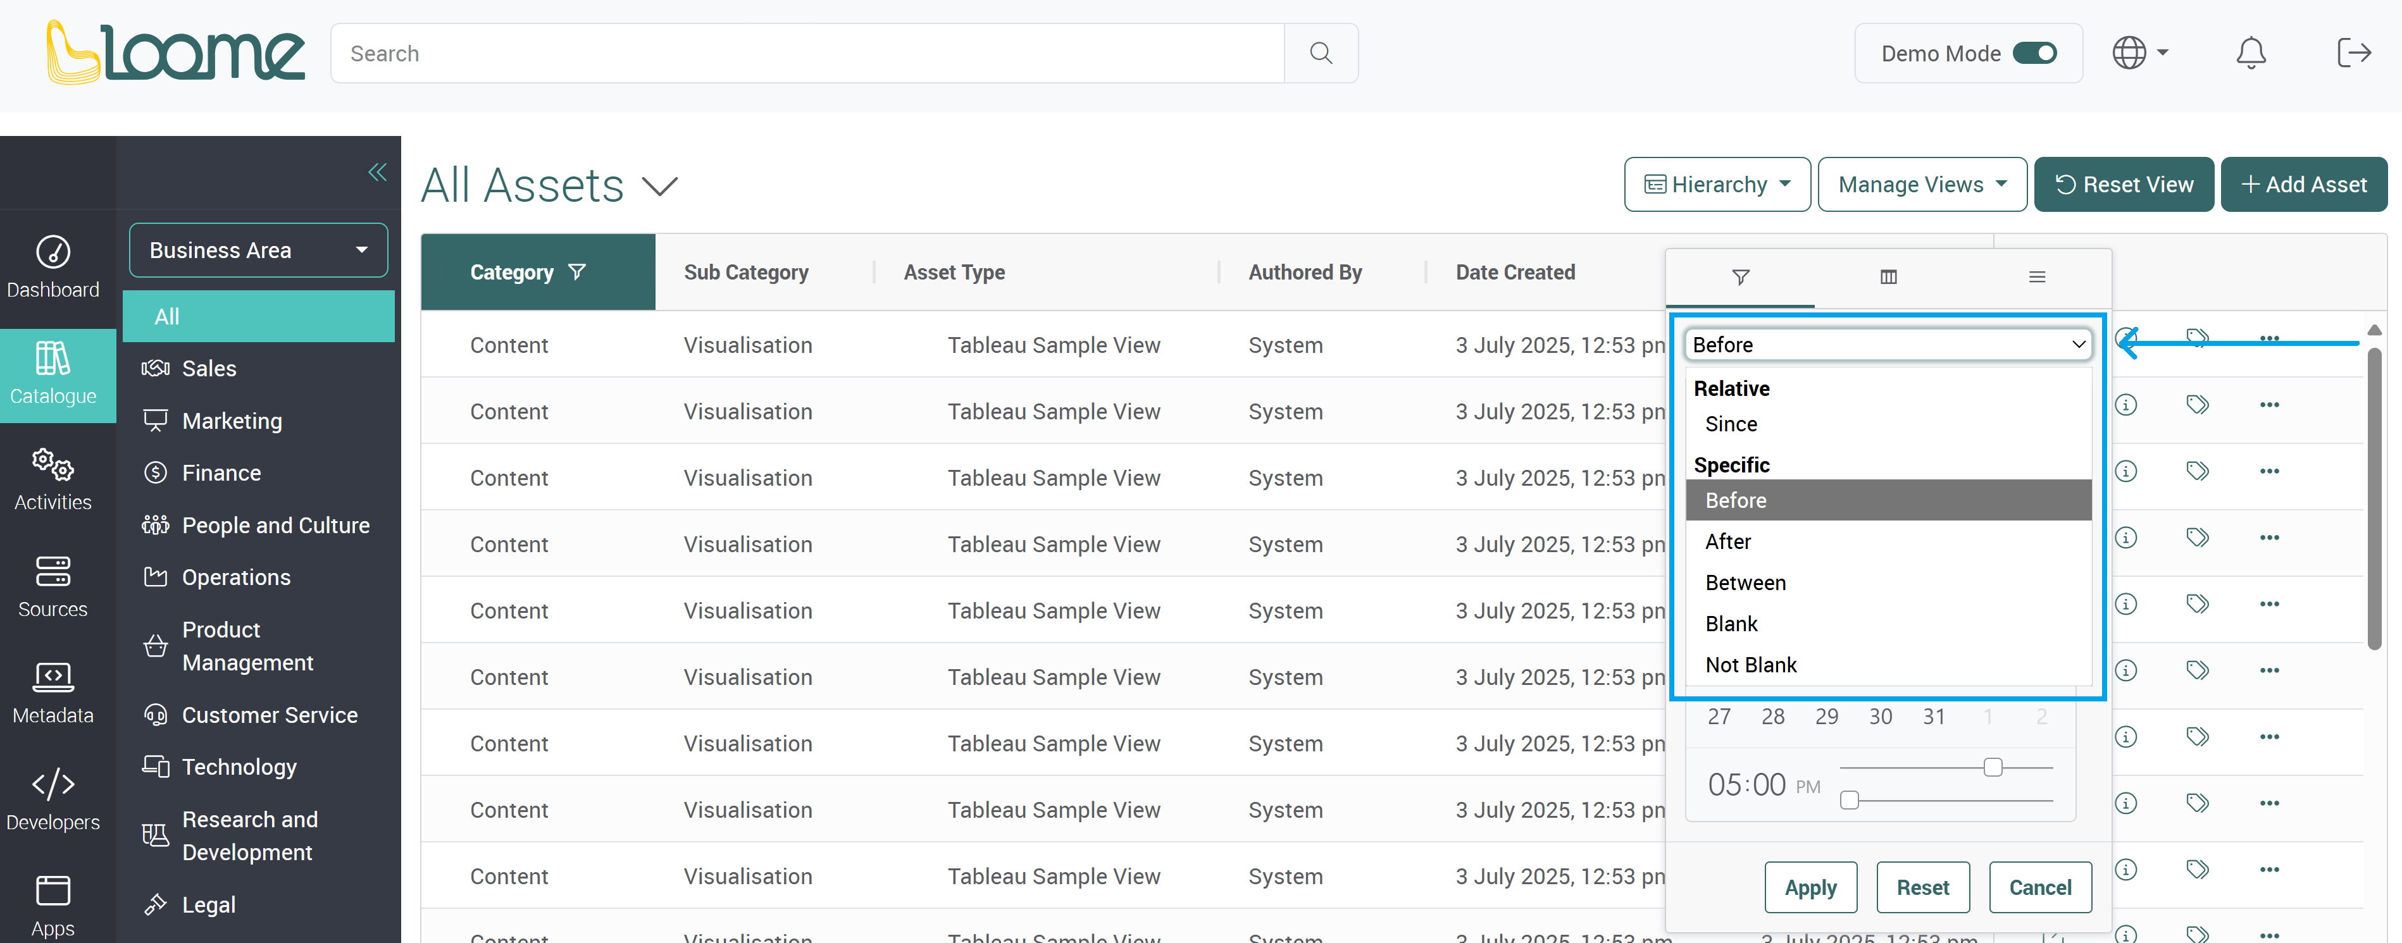Select the All business area
This screenshot has height=943, width=2402.
click(x=258, y=317)
